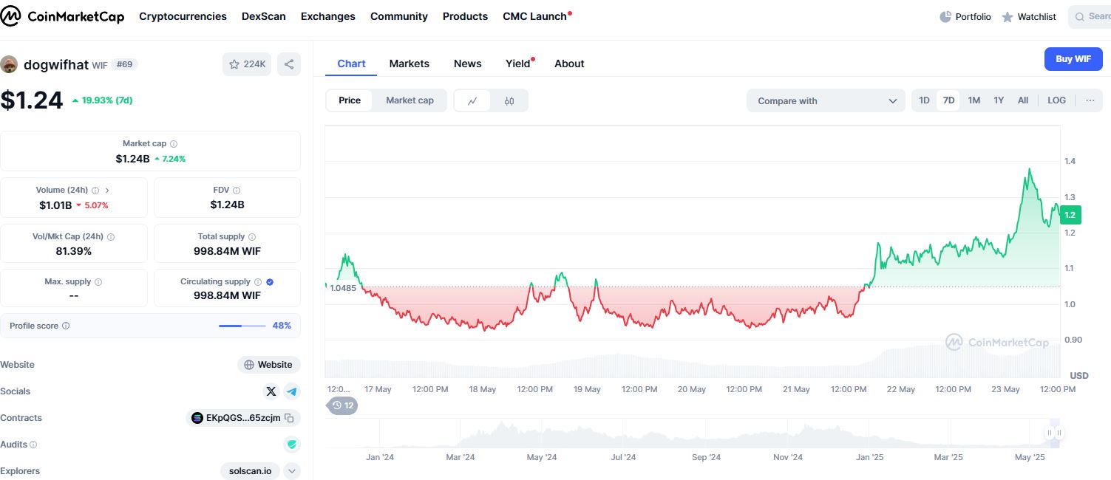Click the 12 events history badge
This screenshot has height=480, width=1111.
click(x=342, y=405)
